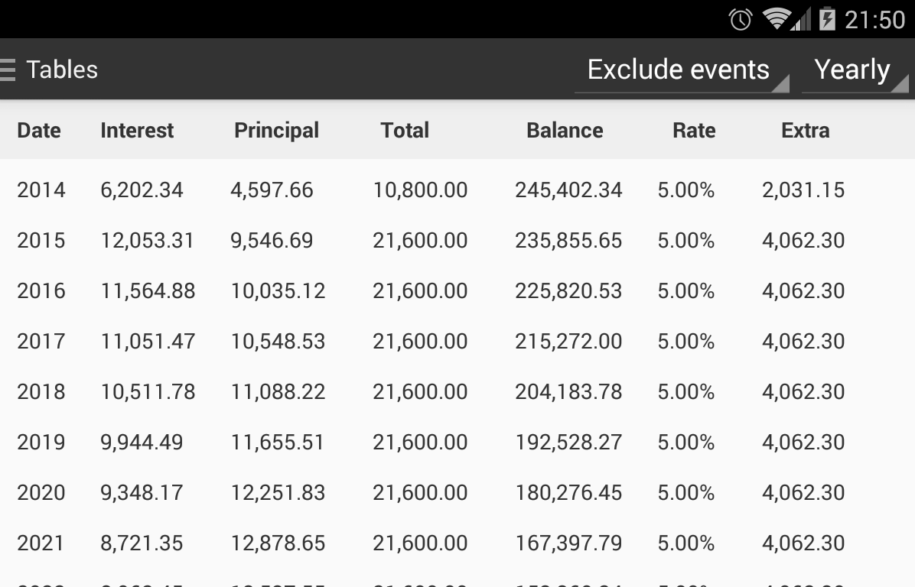The width and height of the screenshot is (915, 587).
Task: Open the hamburger navigation drawer icon
Action: point(8,70)
